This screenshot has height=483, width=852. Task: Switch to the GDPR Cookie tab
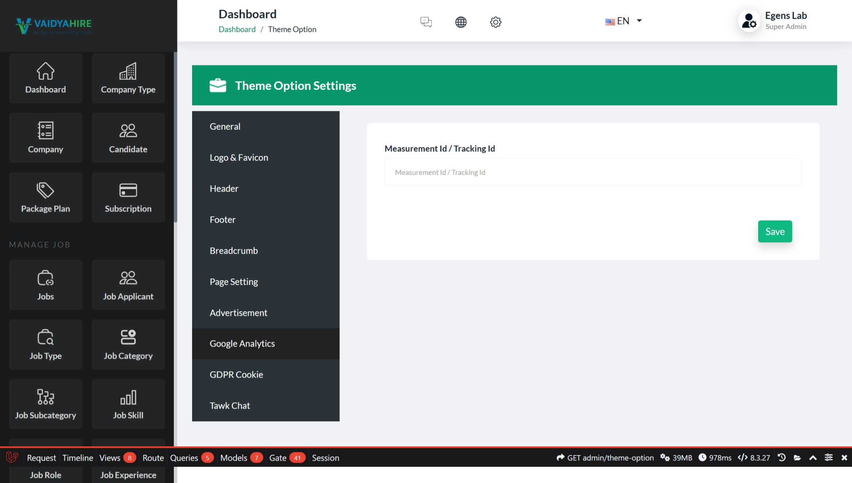[236, 375]
